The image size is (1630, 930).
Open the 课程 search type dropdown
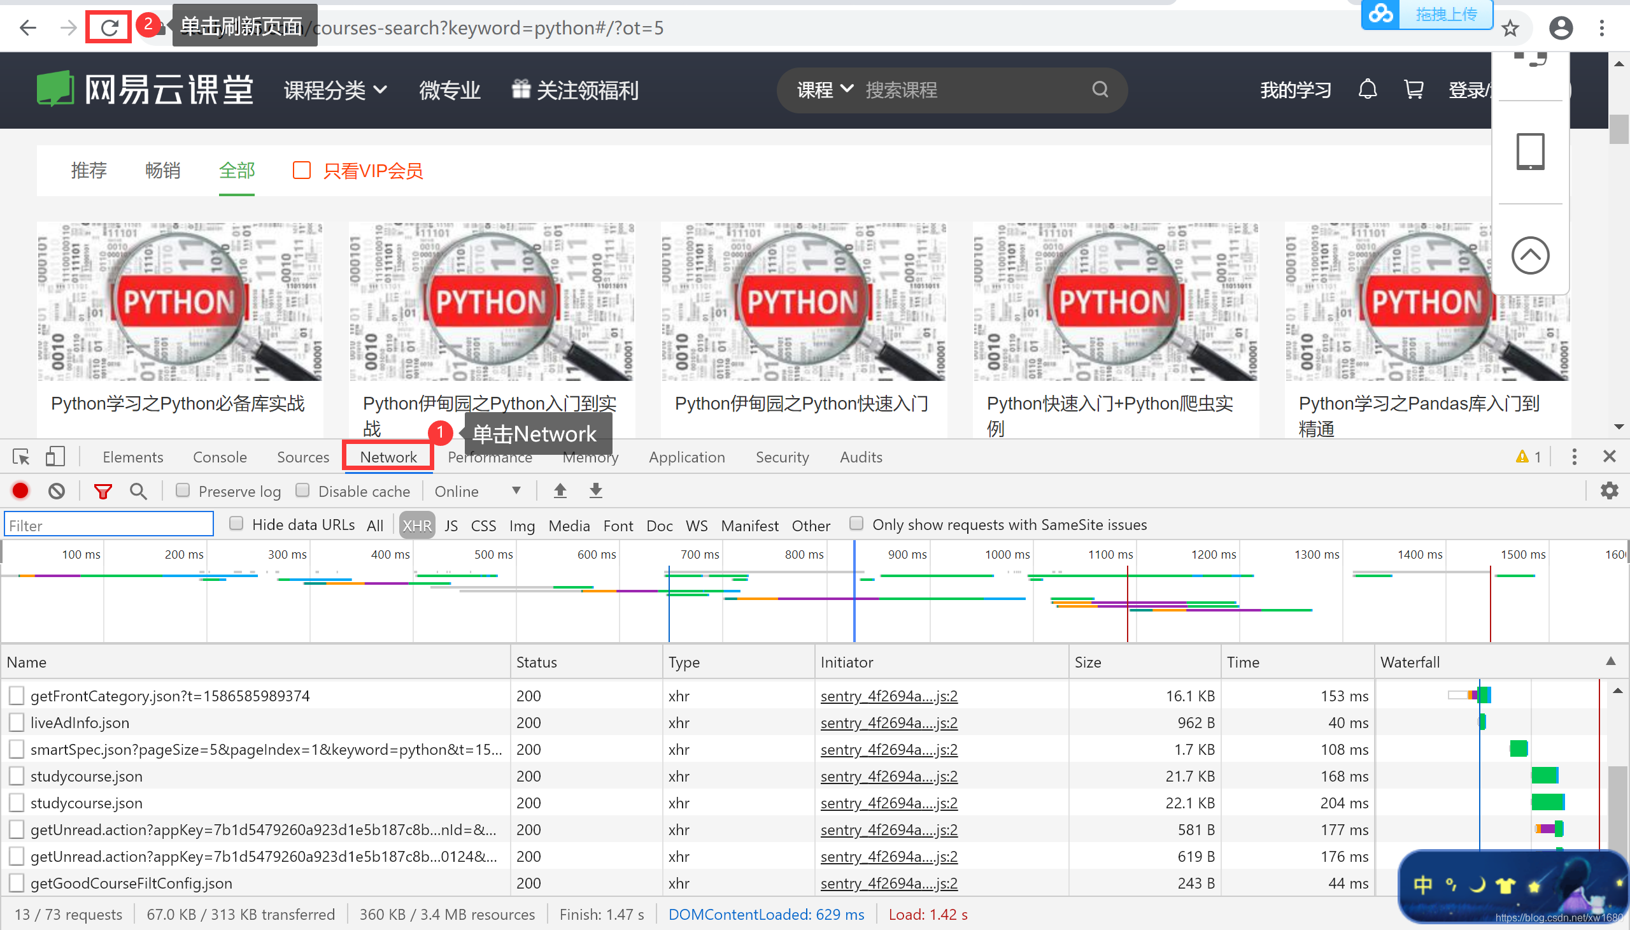(x=824, y=89)
